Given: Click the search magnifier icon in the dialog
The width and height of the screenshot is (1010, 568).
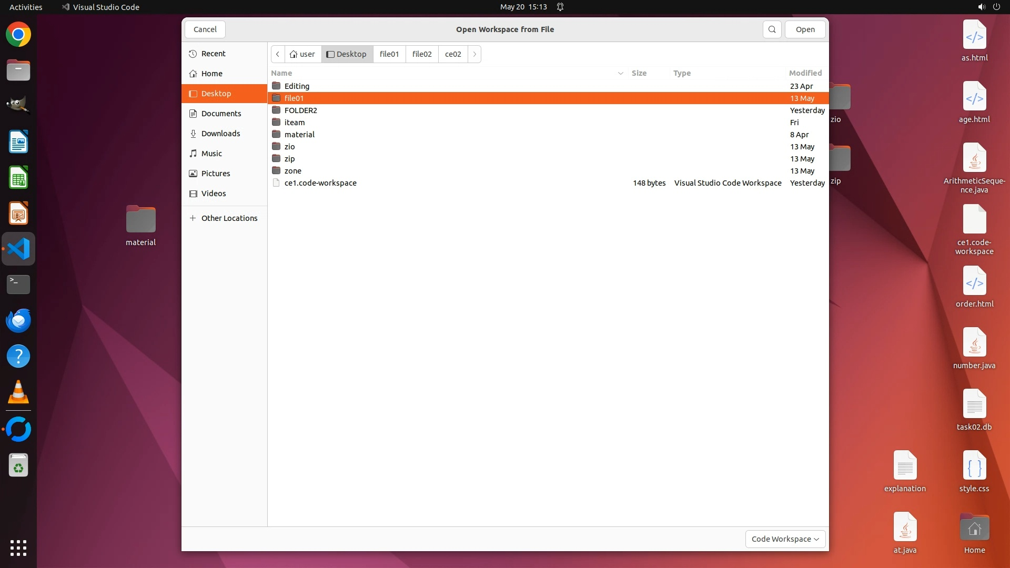Looking at the screenshot, I should pos(772,29).
